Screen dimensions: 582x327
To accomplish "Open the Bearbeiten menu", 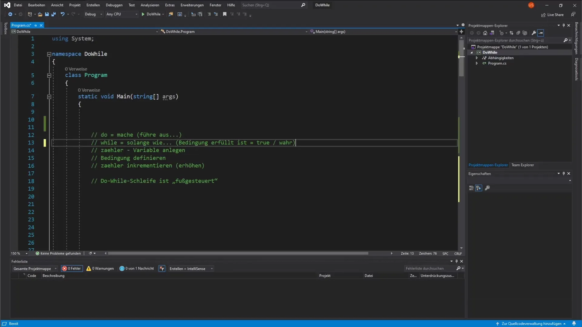I will click(36, 5).
